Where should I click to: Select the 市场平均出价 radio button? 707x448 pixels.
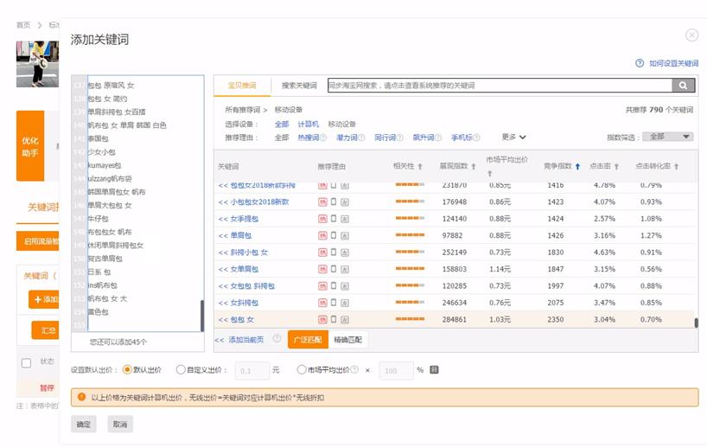point(301,370)
